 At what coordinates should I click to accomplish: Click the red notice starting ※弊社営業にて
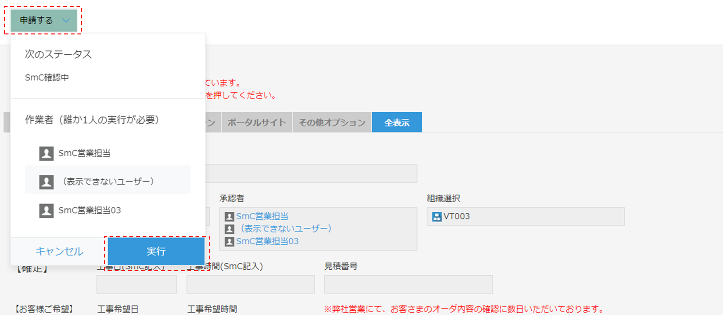coord(464,309)
